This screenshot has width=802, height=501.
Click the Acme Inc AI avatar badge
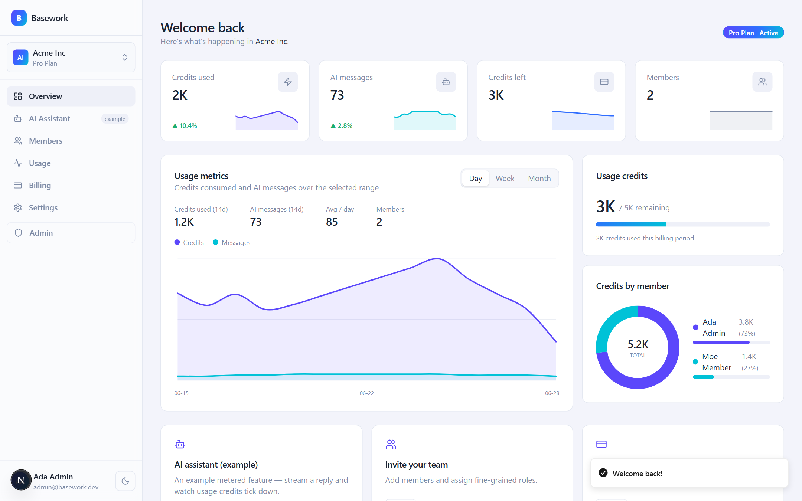20,58
